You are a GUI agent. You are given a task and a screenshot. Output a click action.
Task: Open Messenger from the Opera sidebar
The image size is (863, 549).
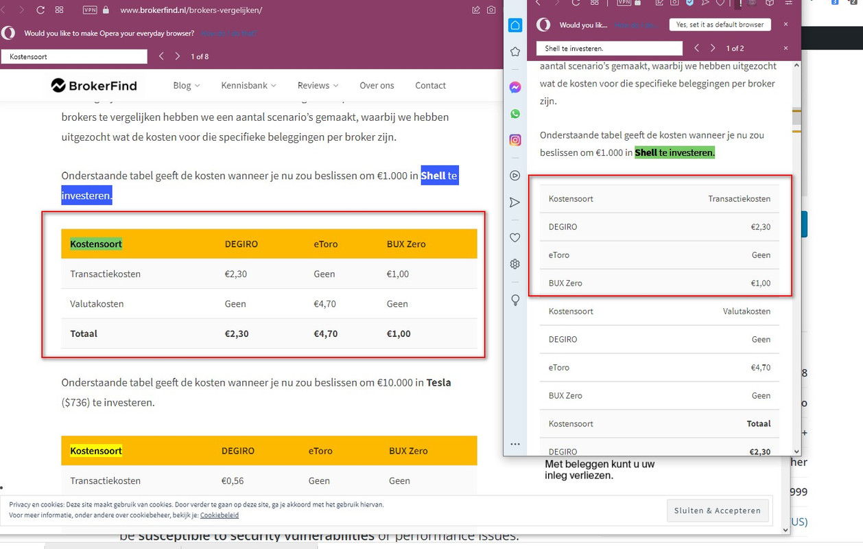[515, 87]
